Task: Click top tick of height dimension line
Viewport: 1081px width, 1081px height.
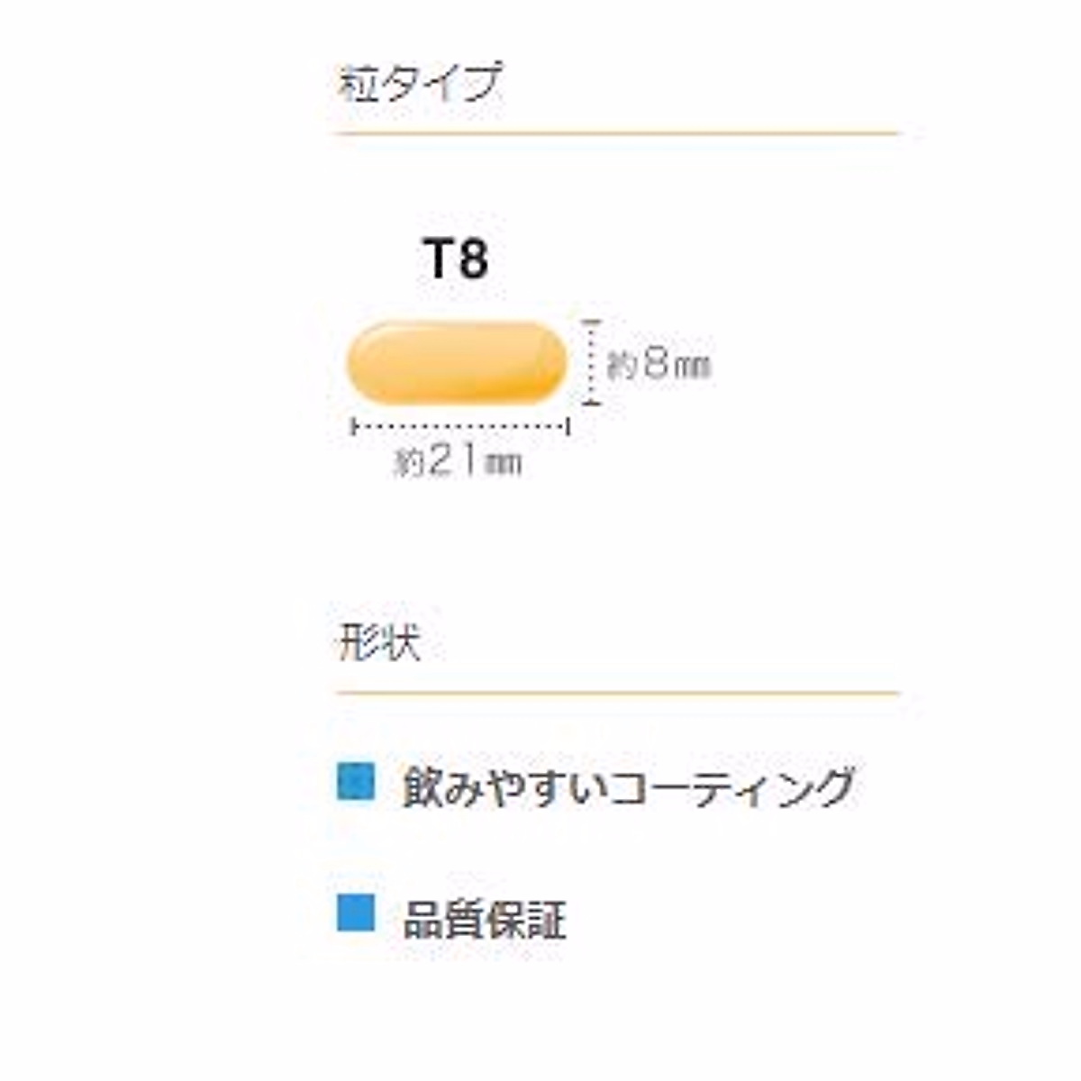Action: (x=591, y=321)
